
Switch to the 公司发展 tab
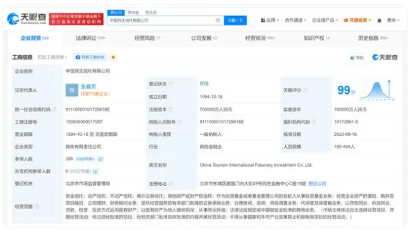click(x=204, y=38)
